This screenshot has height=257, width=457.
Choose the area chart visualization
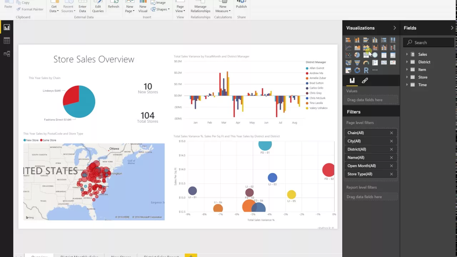click(357, 47)
